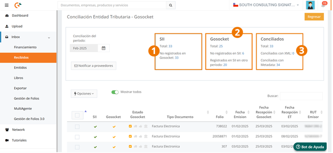
Task: Click the Regresar button
Action: pos(314,17)
